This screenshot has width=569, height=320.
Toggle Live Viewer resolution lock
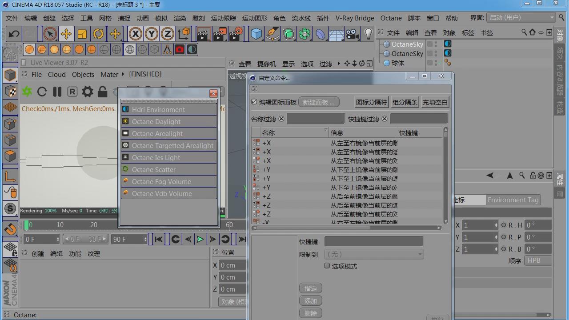click(102, 92)
